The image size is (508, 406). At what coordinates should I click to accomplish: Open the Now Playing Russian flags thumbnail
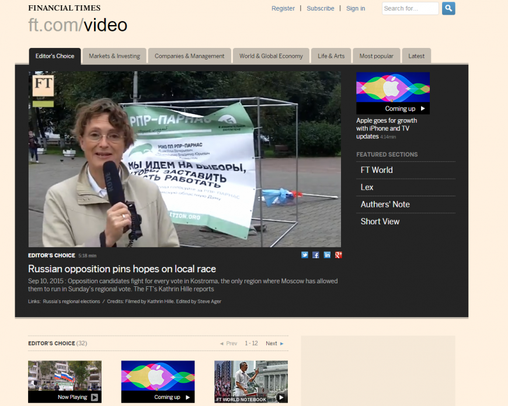click(65, 381)
